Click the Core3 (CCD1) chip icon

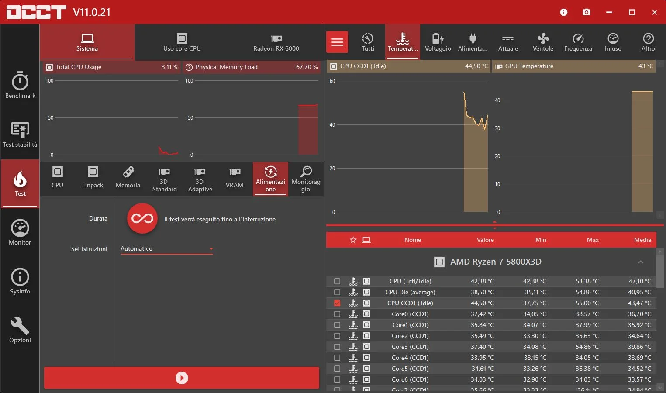pyautogui.click(x=366, y=347)
